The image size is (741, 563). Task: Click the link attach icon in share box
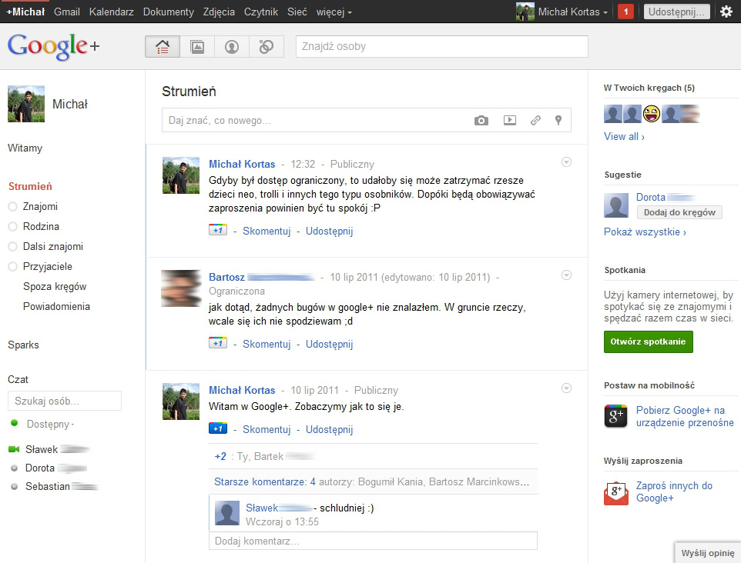(535, 121)
